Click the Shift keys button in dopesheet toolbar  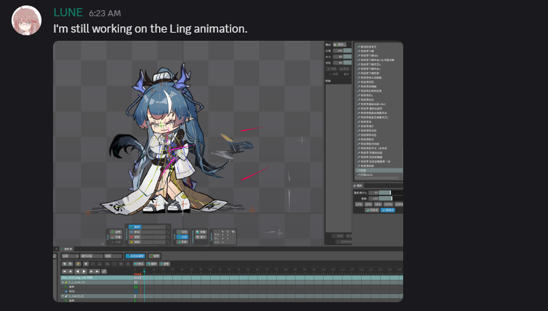coord(139,264)
